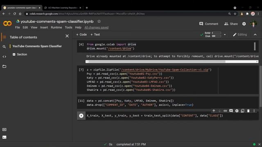The image size is (262, 147).
Task: Open Find and replace in sidebar
Action: (4, 47)
